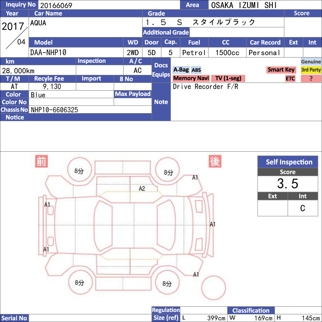Click the Color No label
Image resolution: width=322 pixels, height=322 pixels.
pyautogui.click(x=14, y=102)
